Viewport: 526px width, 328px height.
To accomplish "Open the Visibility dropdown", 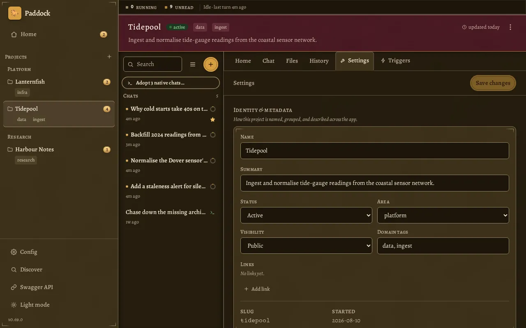I will click(306, 246).
